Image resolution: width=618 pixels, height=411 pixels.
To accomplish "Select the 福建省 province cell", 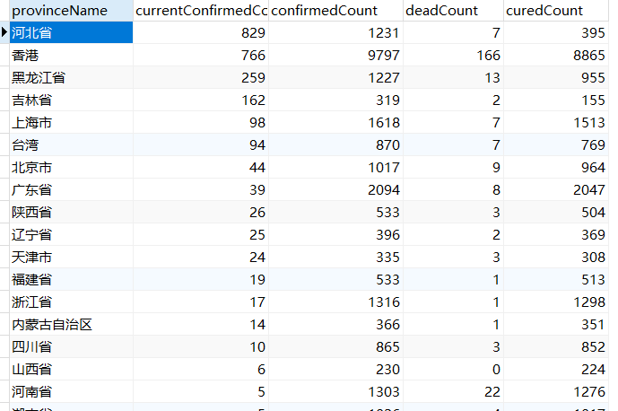I will (72, 280).
